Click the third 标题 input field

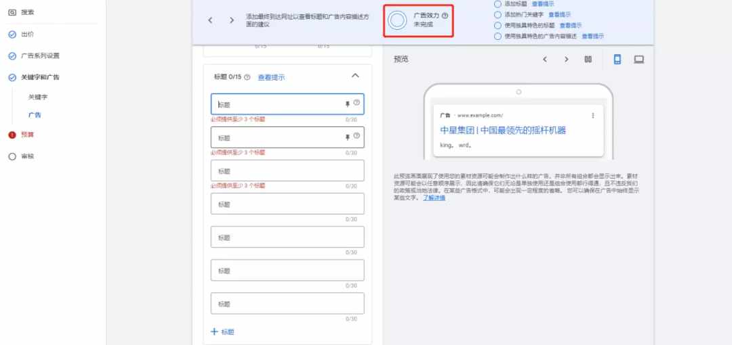point(287,171)
